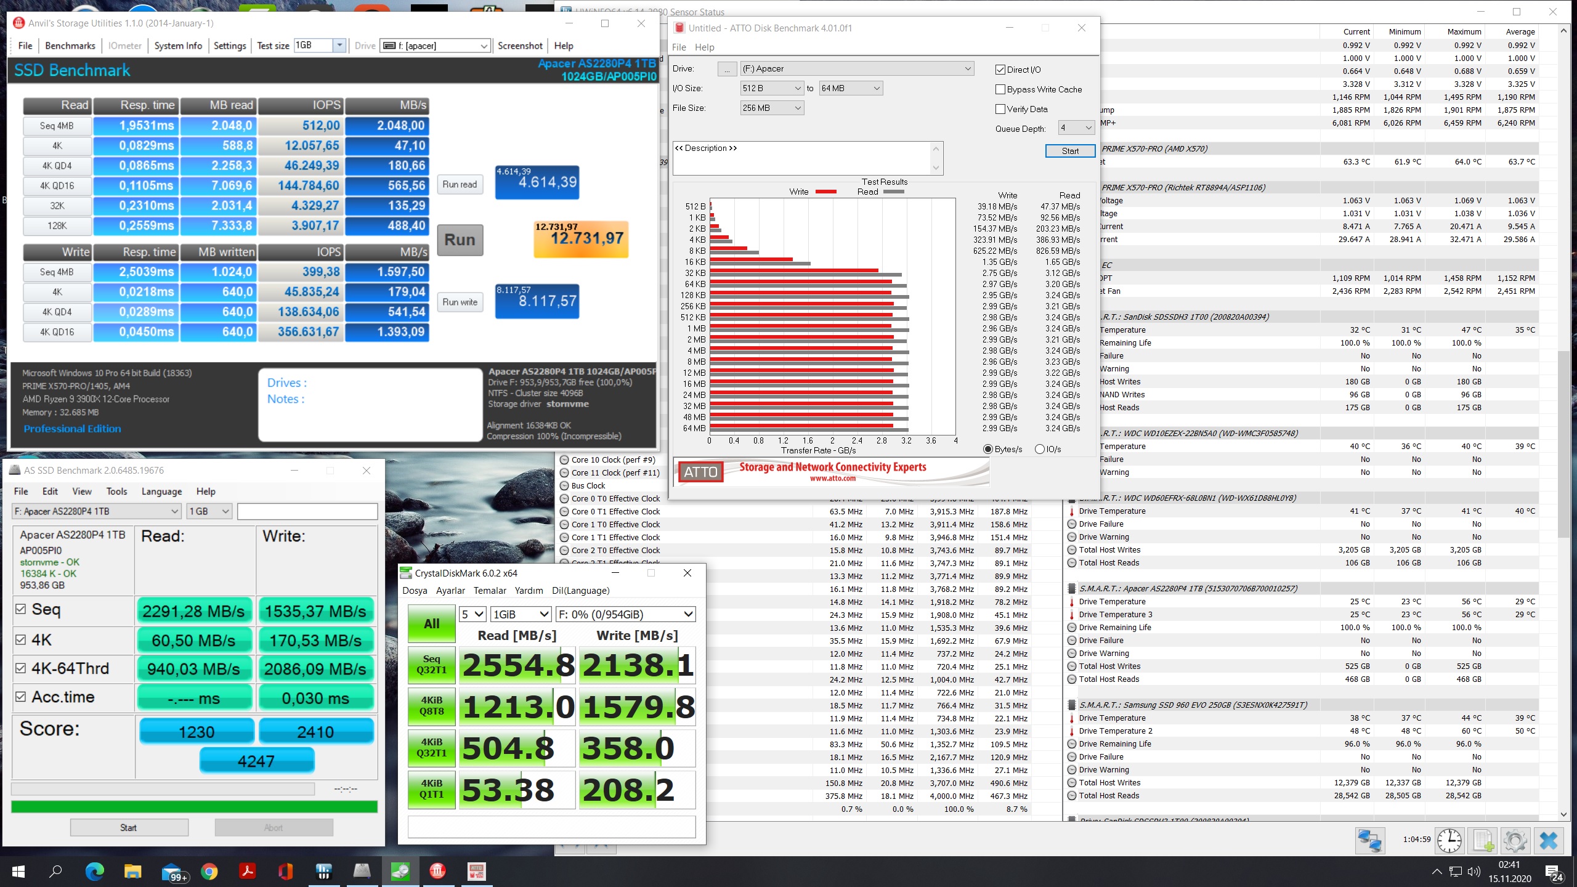Click AS SSD empty text field beside 1 GB
The image size is (1577, 887).
tap(307, 511)
